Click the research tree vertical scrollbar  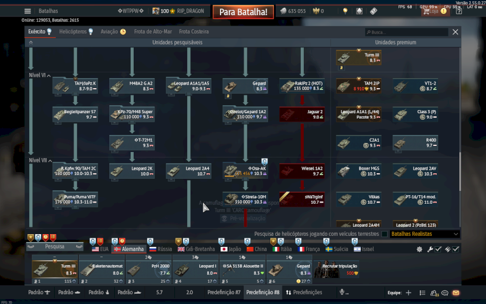coord(460,171)
